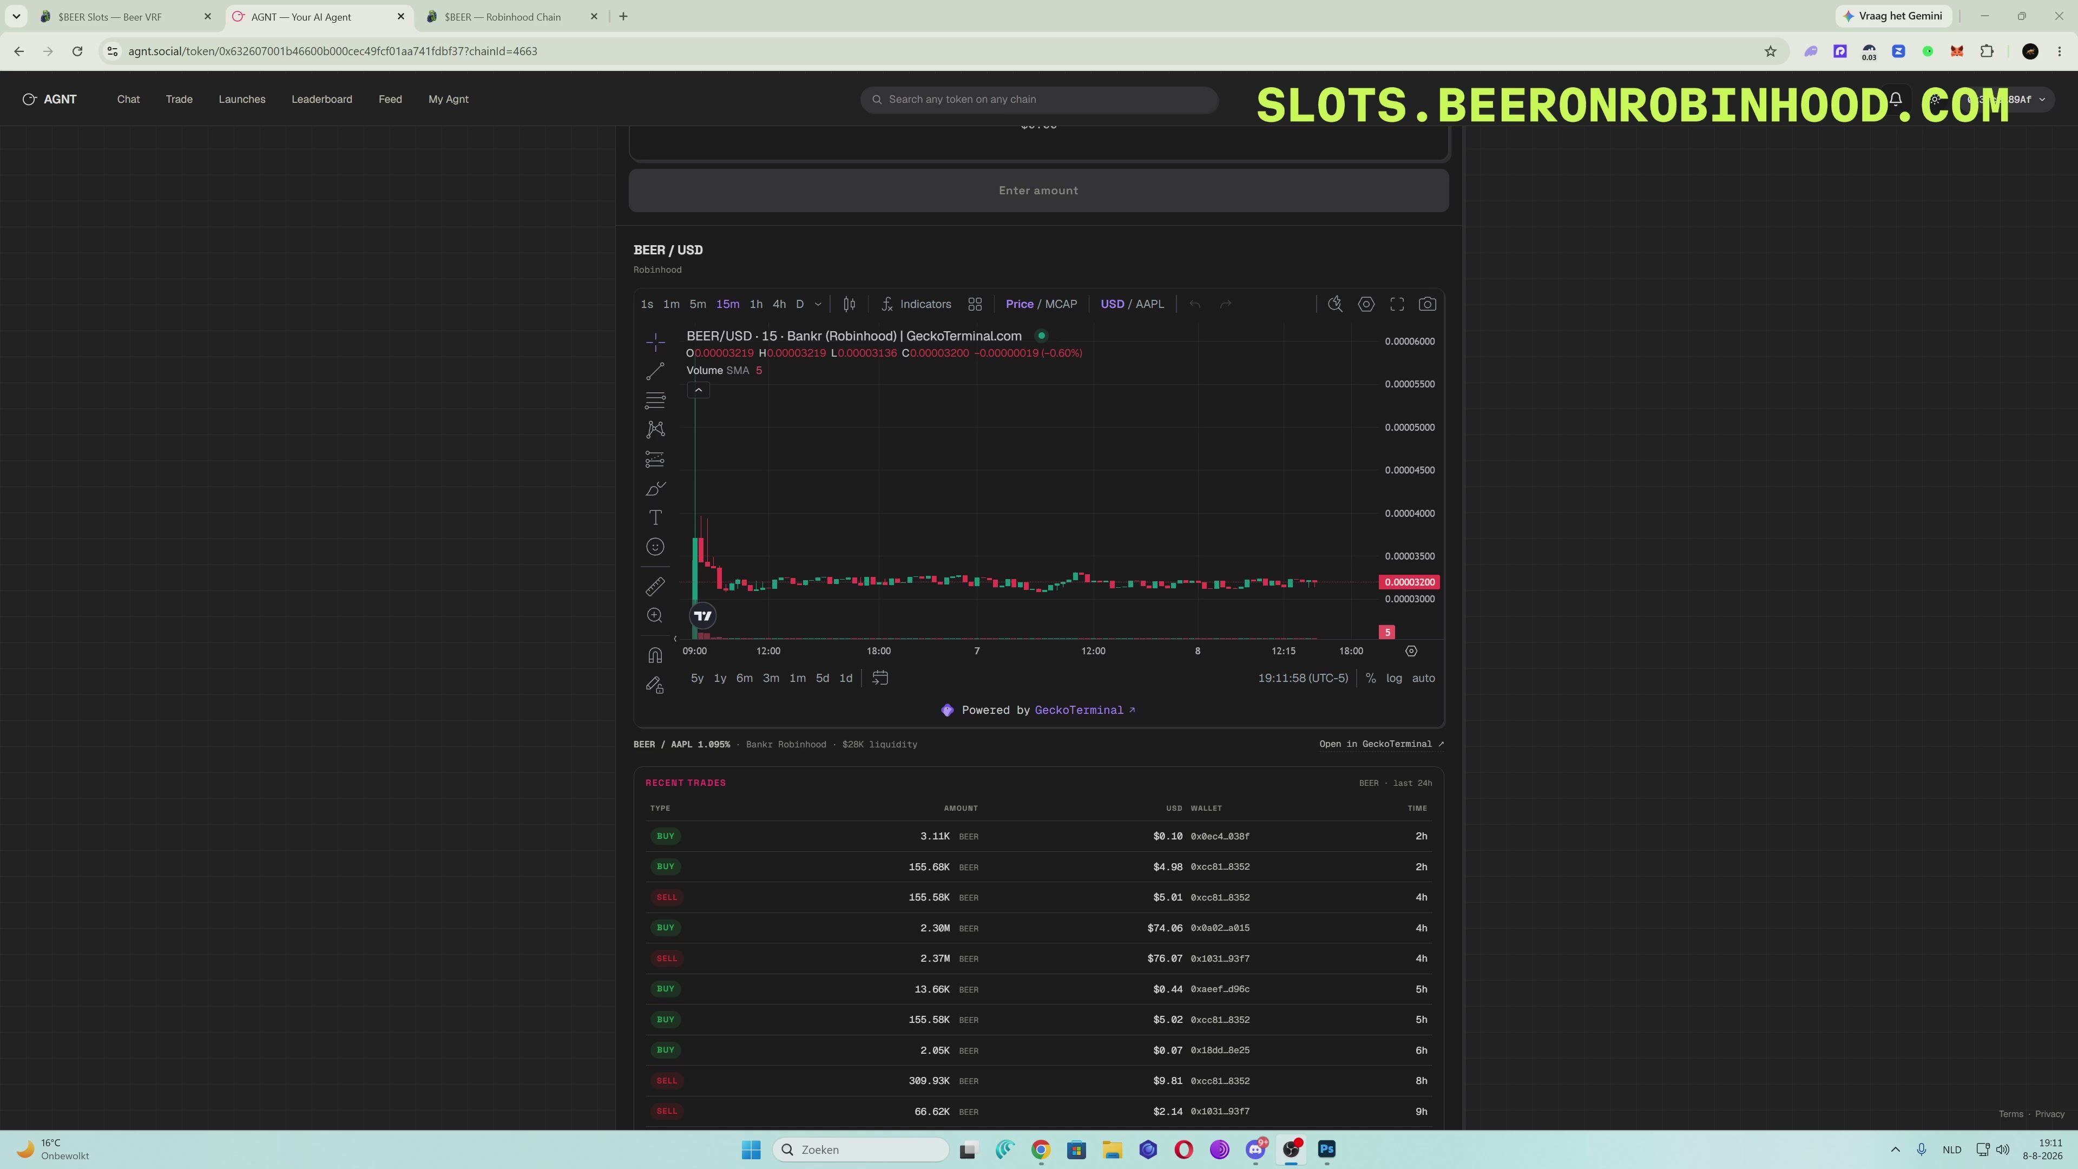The width and height of the screenshot is (2078, 1169).
Task: Open candlestick chart type selector
Action: pos(850,304)
